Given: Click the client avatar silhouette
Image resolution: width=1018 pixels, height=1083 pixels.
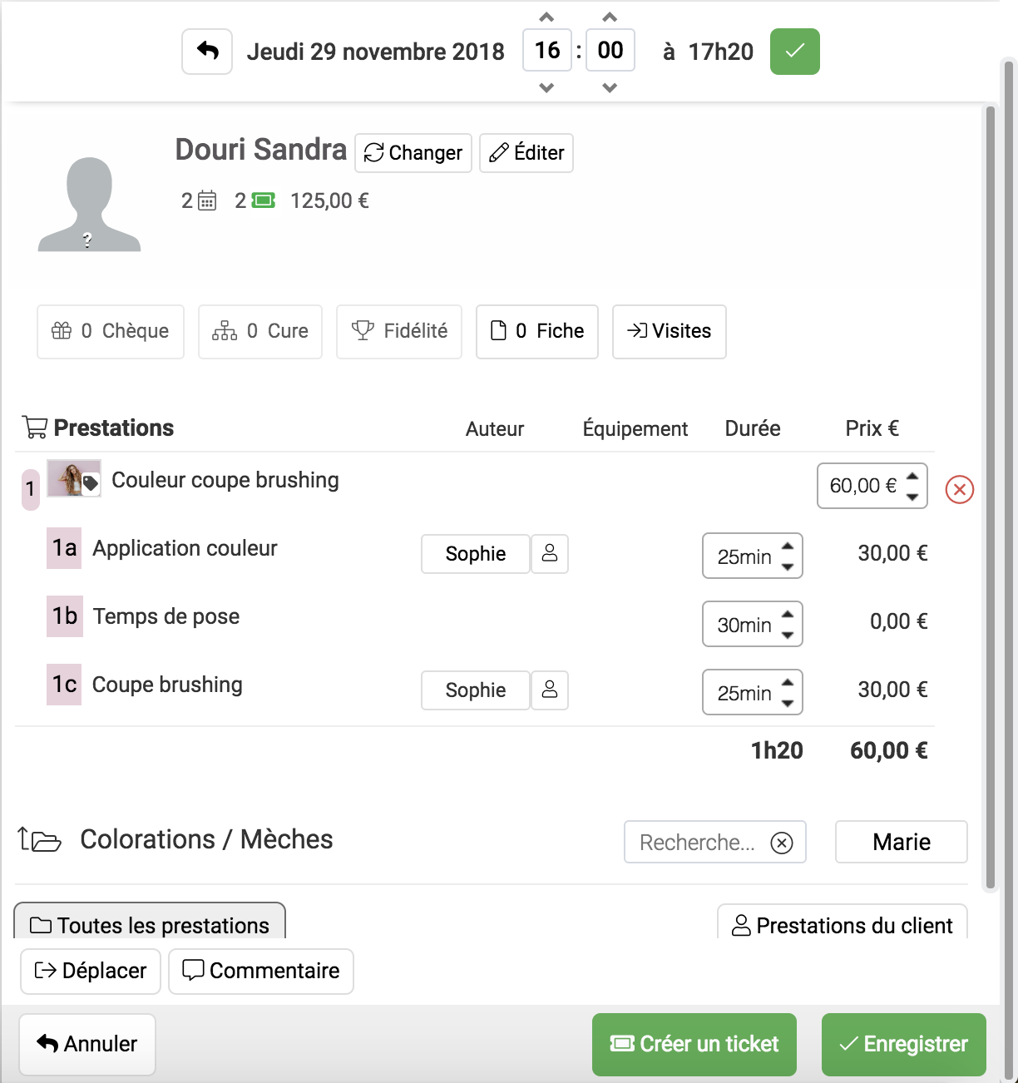Looking at the screenshot, I should (89, 204).
